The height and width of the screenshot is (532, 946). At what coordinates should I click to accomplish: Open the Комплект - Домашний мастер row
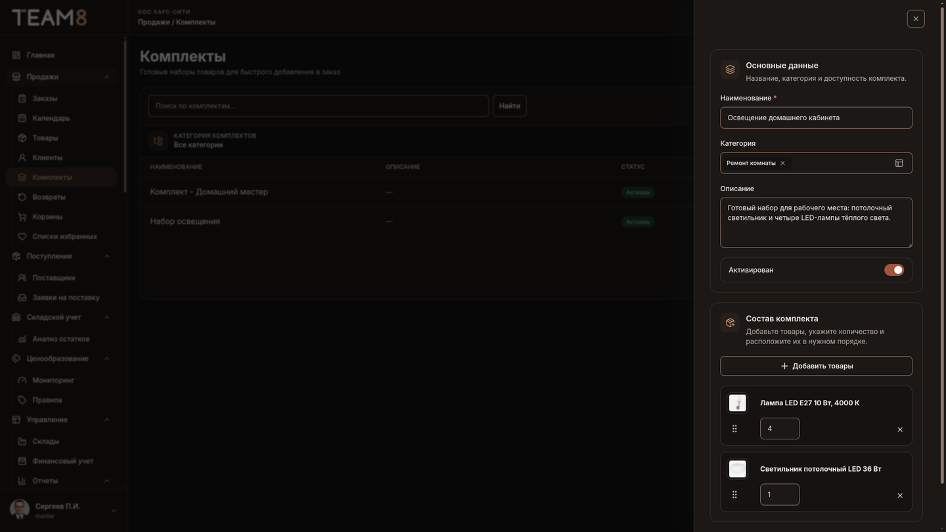416,192
